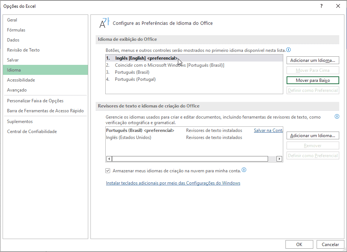Select Português (Brasil) in display language list

pyautogui.click(x=132, y=72)
